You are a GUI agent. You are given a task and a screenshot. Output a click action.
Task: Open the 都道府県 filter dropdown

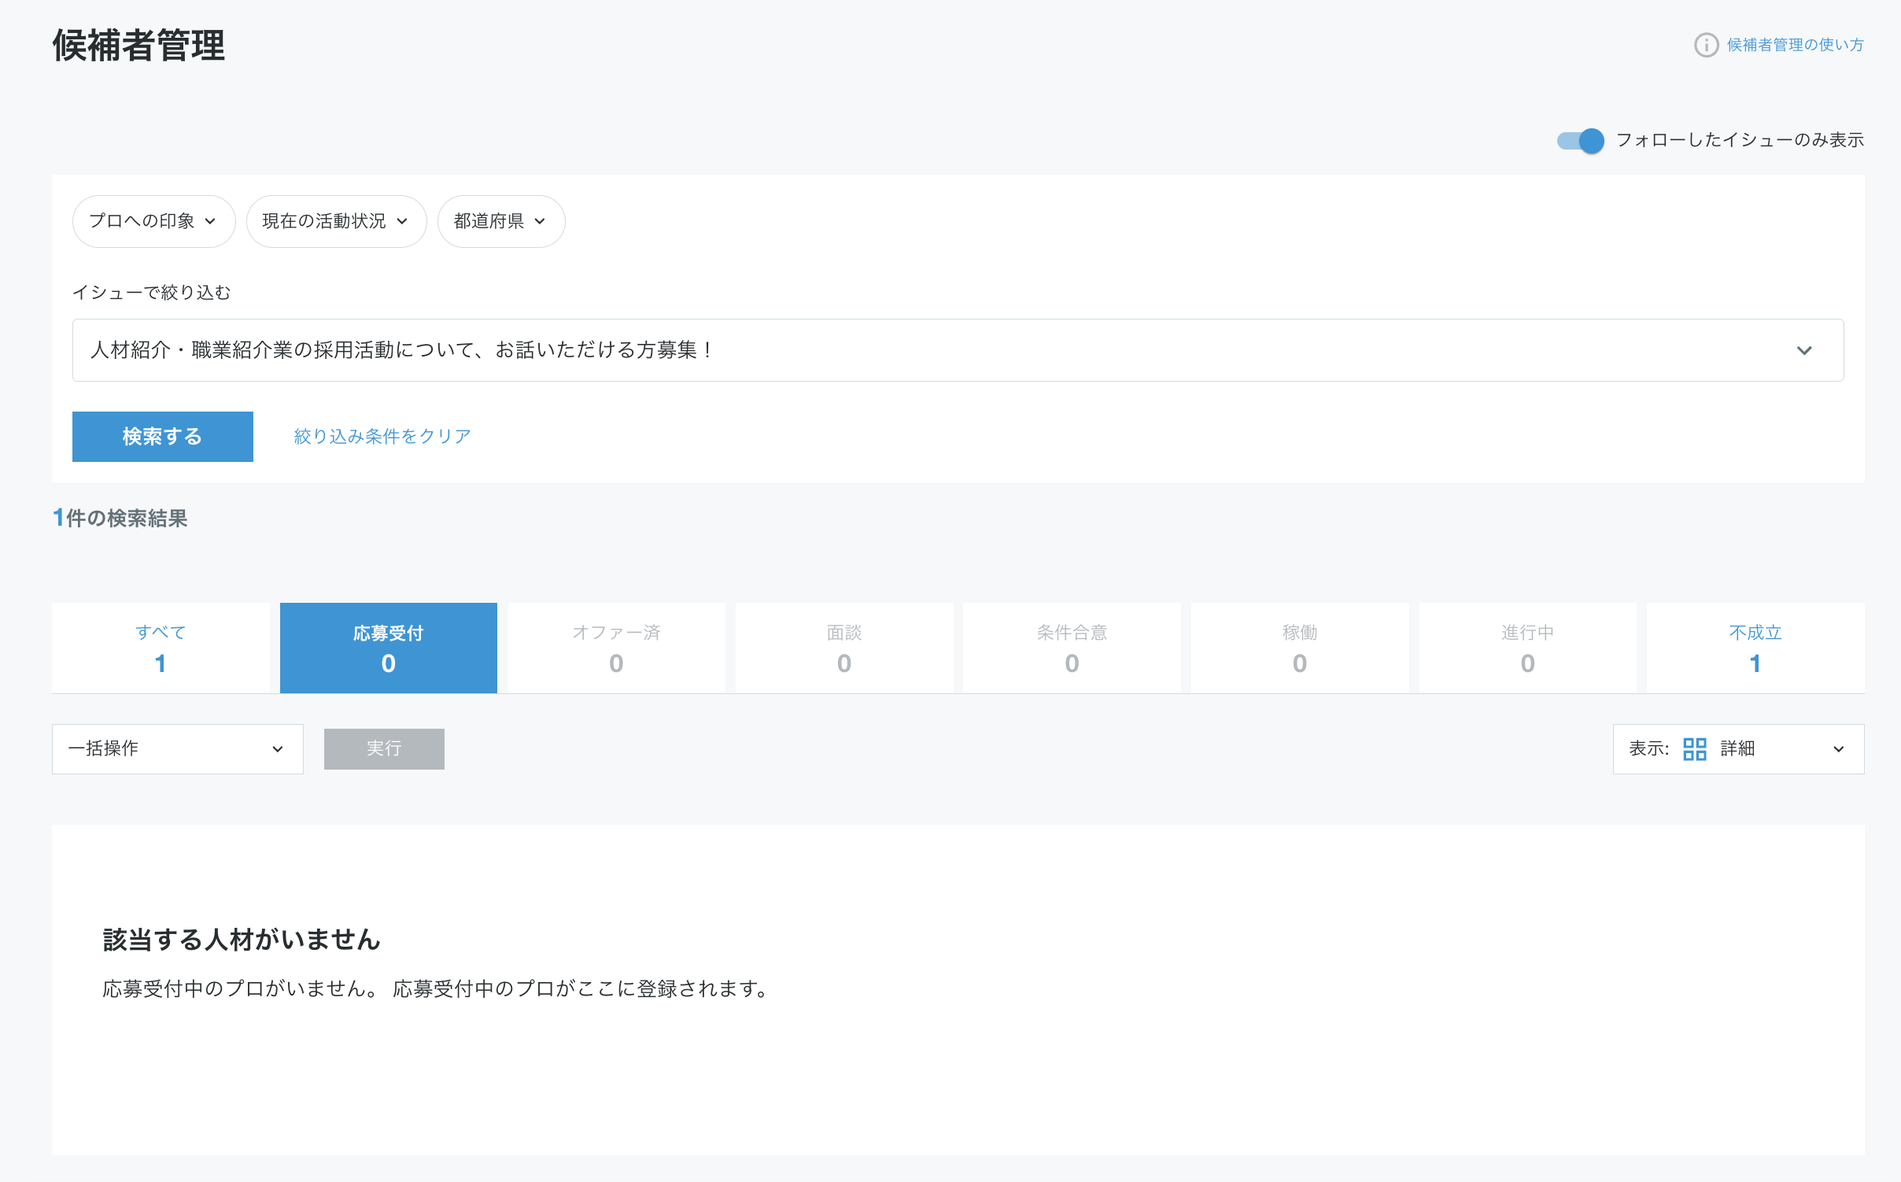tap(500, 221)
